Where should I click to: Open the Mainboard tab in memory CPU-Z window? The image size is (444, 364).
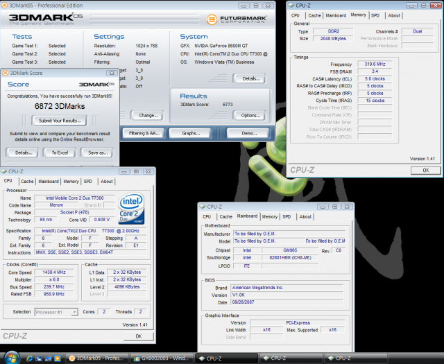[x=336, y=15]
